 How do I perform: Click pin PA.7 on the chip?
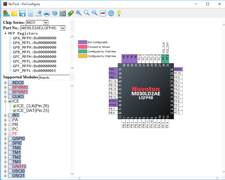(178, 105)
